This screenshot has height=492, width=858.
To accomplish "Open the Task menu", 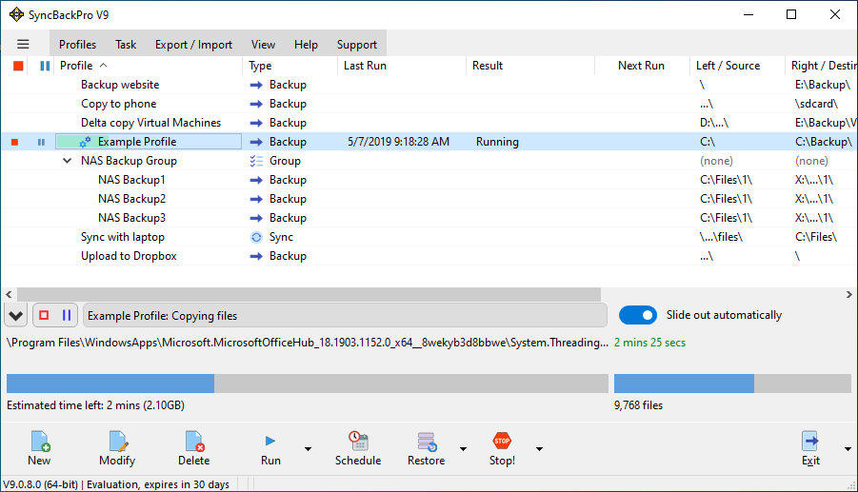I will pyautogui.click(x=126, y=45).
